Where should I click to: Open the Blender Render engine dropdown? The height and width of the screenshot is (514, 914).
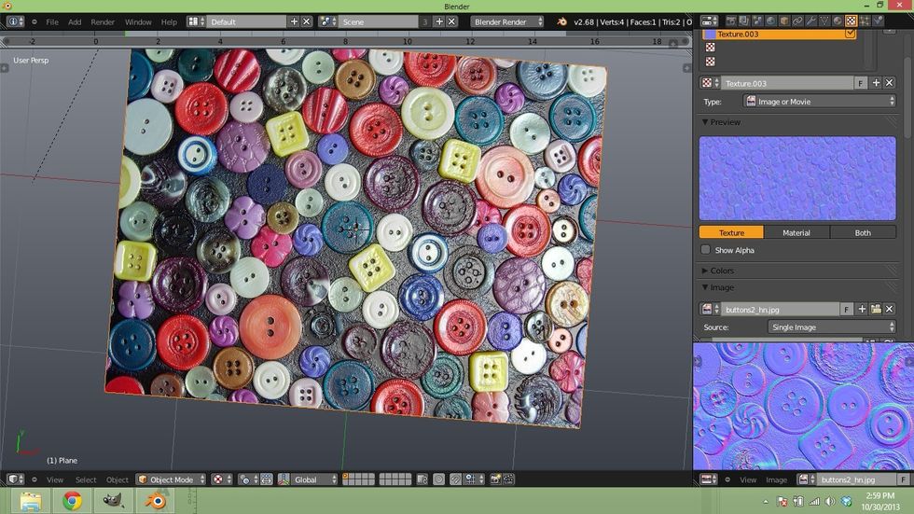(x=506, y=21)
